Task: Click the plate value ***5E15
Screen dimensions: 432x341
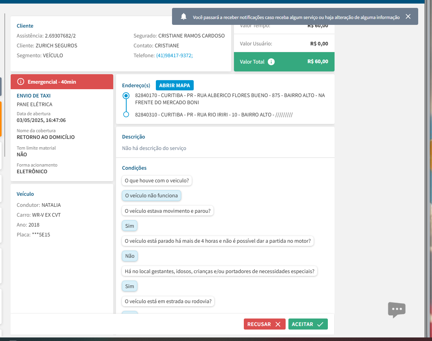Action: [x=41, y=234]
